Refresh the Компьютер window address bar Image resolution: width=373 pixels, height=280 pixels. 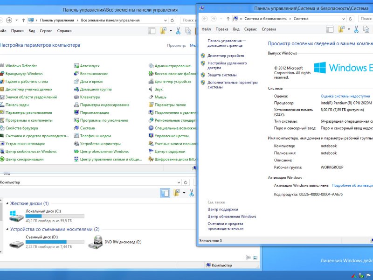(x=186, y=182)
